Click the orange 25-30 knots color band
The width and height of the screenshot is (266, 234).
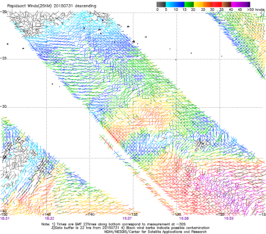pyautogui.click(x=208, y=4)
